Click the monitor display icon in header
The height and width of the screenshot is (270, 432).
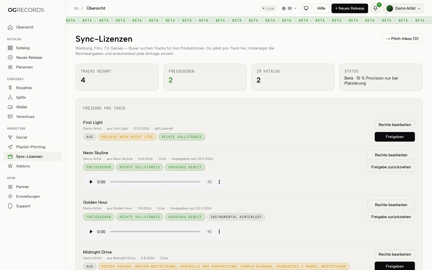tap(306, 8)
